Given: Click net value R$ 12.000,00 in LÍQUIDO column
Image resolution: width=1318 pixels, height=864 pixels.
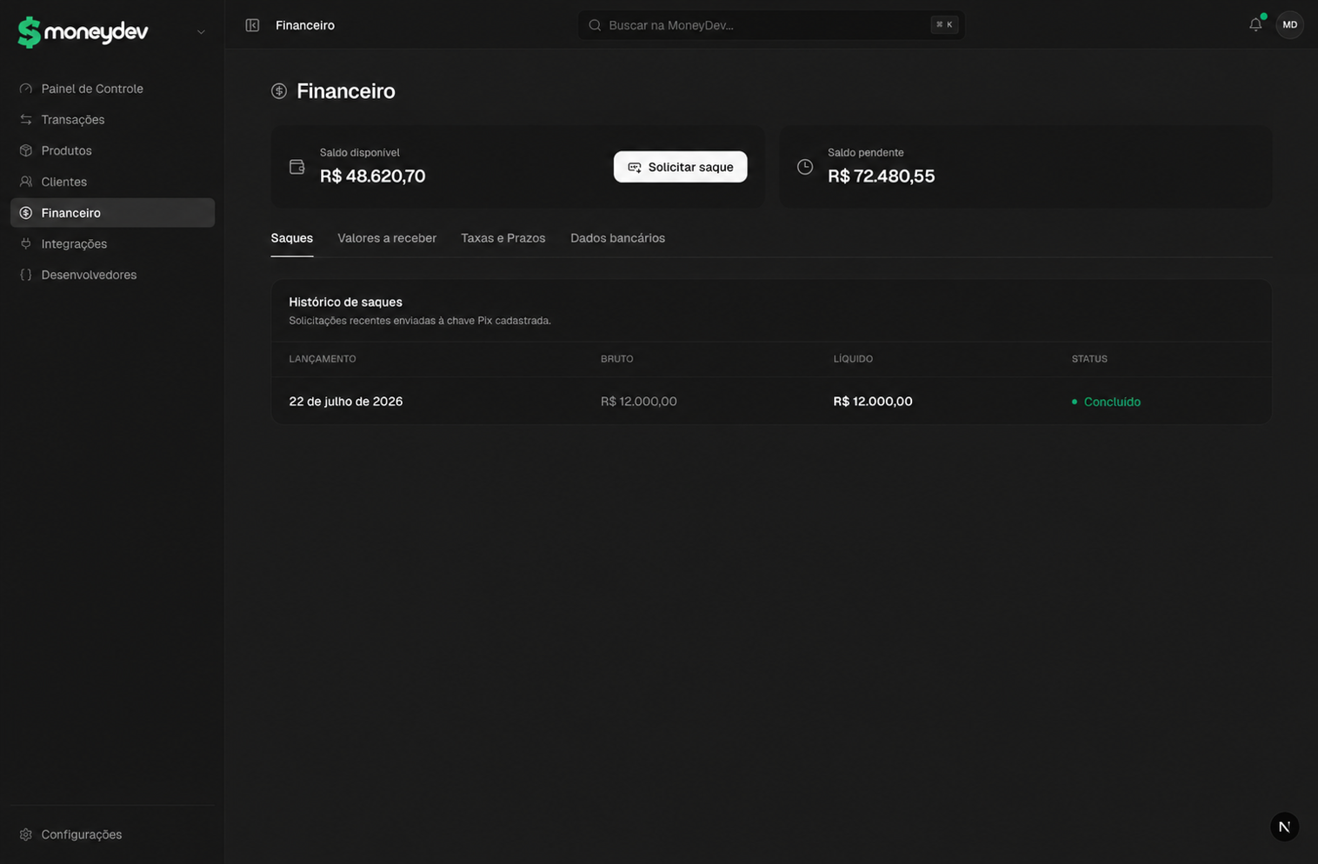Looking at the screenshot, I should point(873,402).
